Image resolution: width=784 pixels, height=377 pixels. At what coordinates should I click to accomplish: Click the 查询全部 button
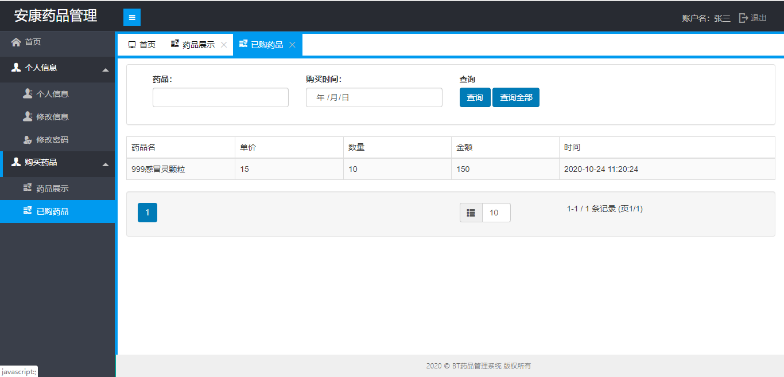[x=516, y=97]
